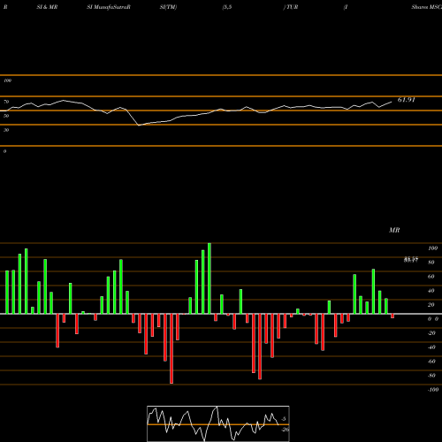Click the MR axis label -20

[431, 333]
